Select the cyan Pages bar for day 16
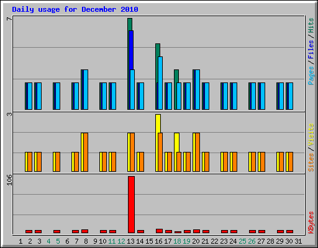This screenshot has width=318, height=248. 160,83
